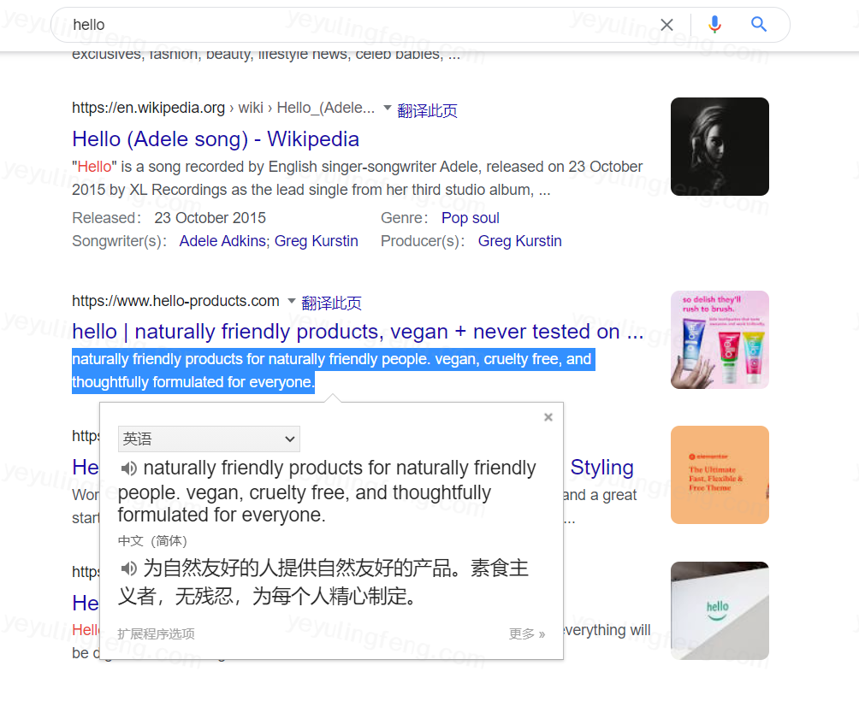The width and height of the screenshot is (859, 701).
Task: Expand arrow next to hello-products.com URL
Action: [x=292, y=300]
